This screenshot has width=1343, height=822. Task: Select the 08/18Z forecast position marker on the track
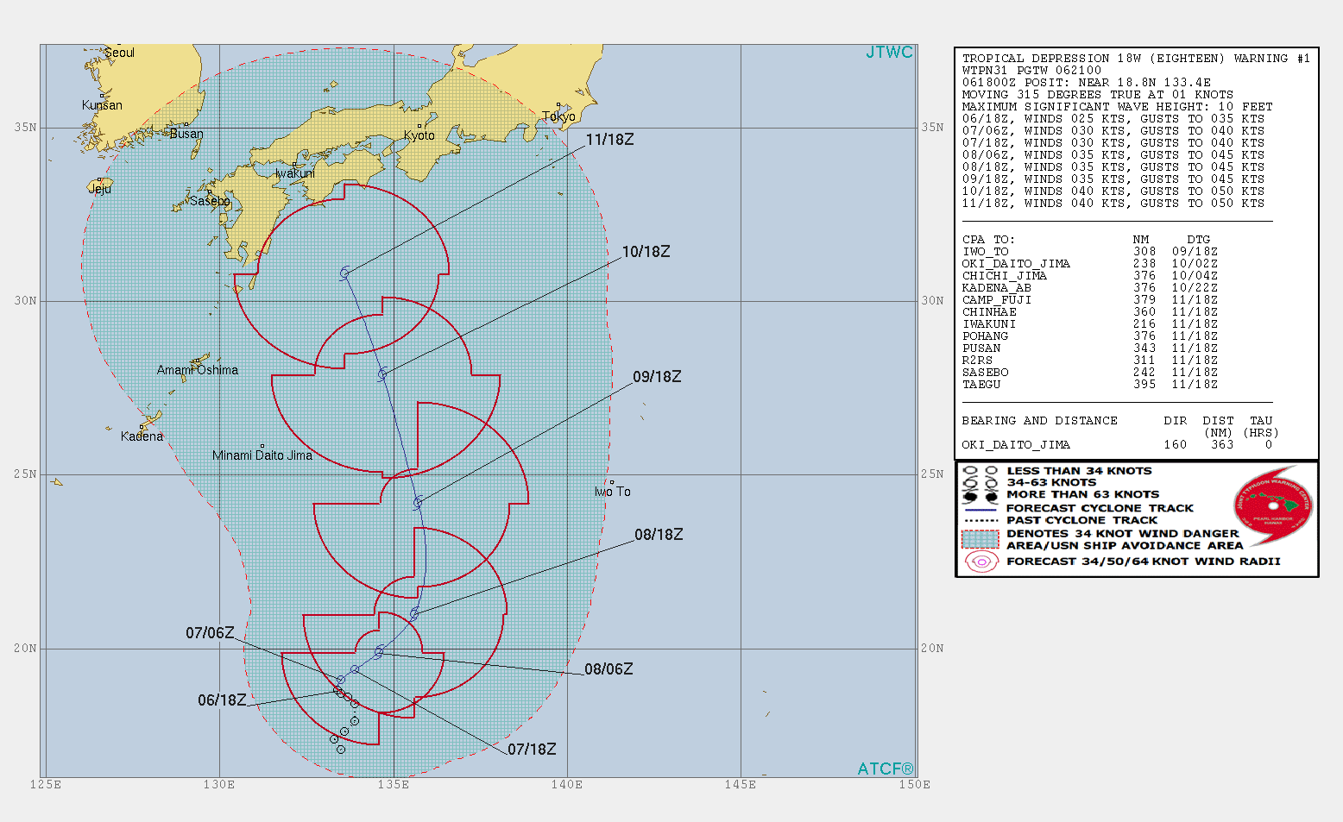pos(414,614)
